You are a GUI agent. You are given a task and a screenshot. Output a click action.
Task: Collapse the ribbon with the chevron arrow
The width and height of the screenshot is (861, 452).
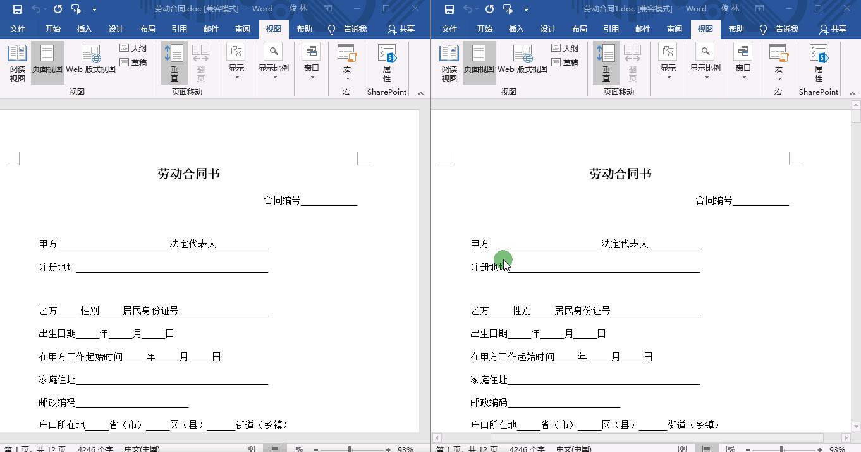pos(420,92)
